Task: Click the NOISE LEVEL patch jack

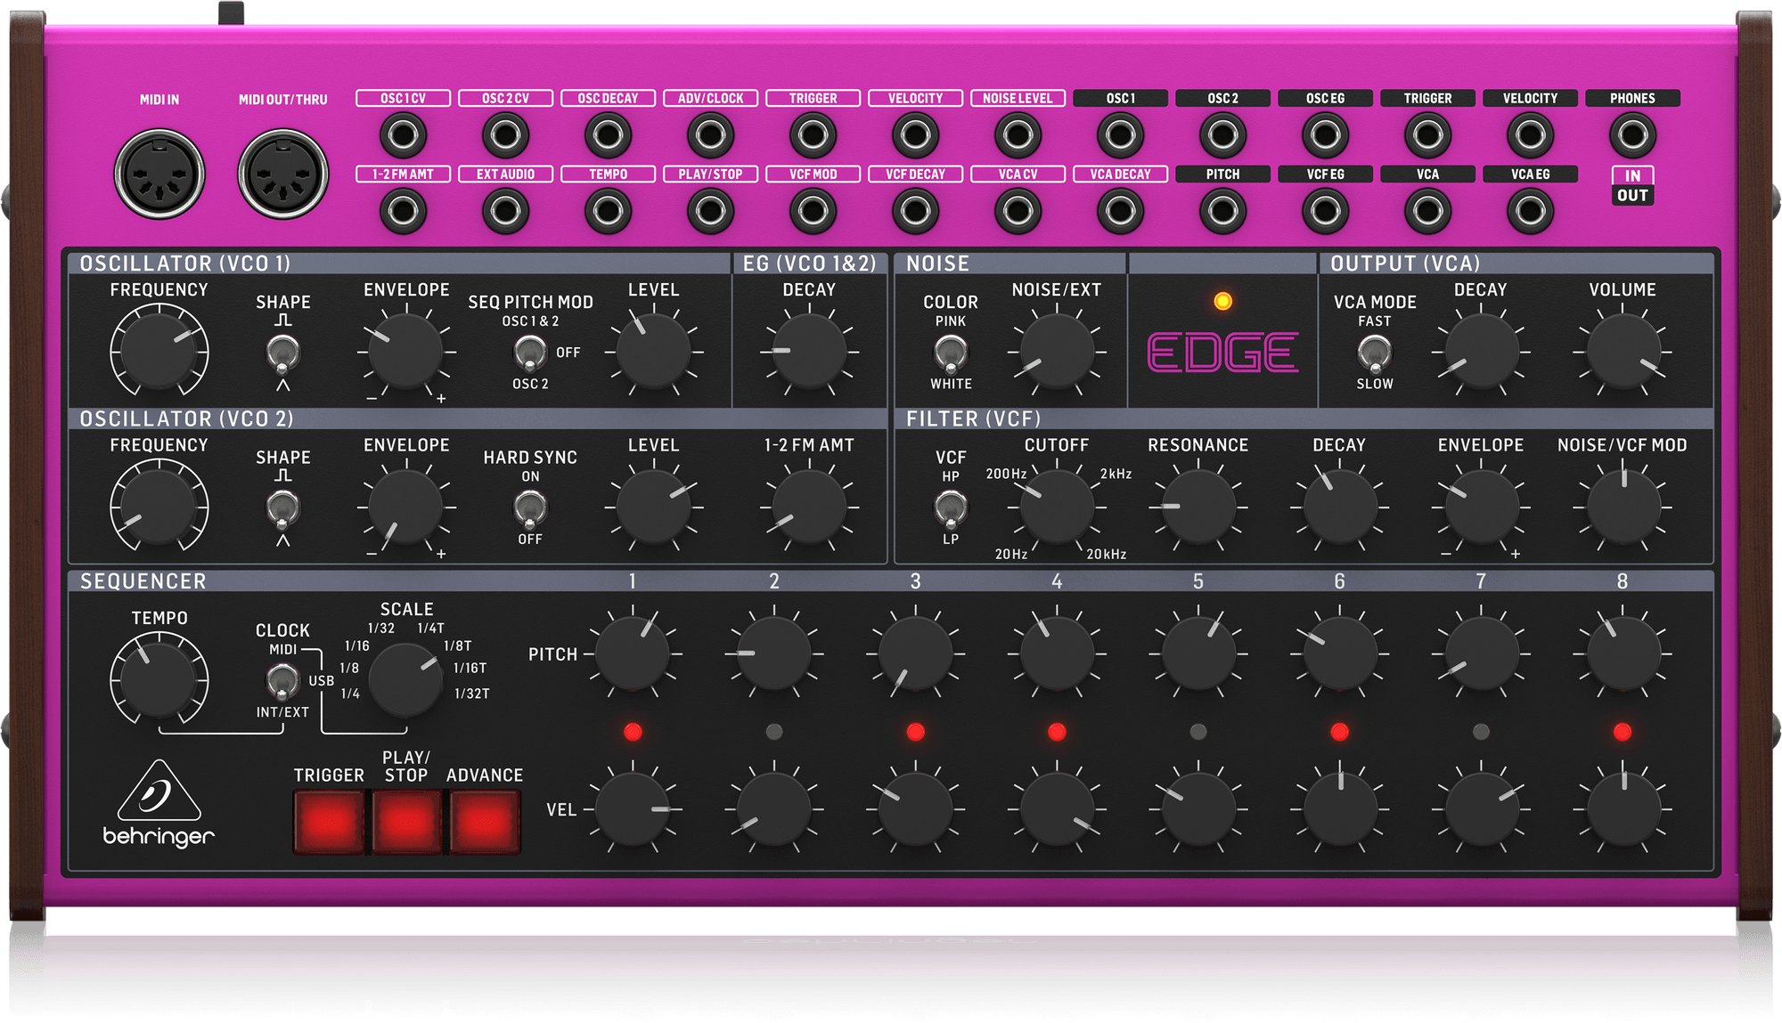Action: tap(1018, 135)
